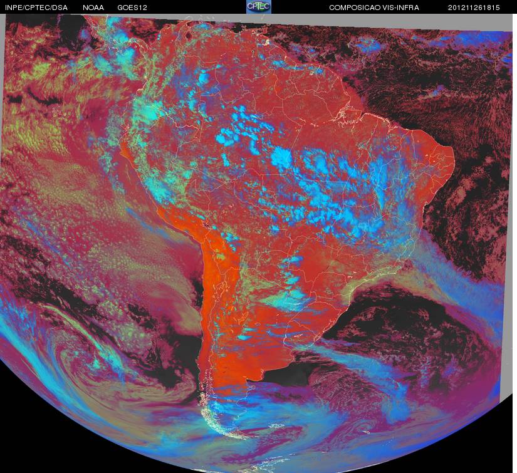Click the 201211261815 timestamp
This screenshot has height=473, width=517.
[x=474, y=8]
